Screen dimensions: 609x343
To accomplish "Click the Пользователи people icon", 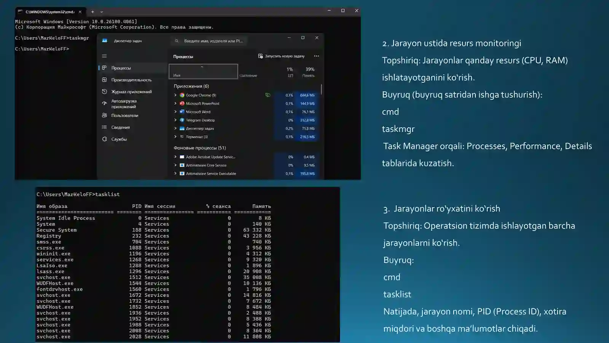I will pyautogui.click(x=104, y=115).
